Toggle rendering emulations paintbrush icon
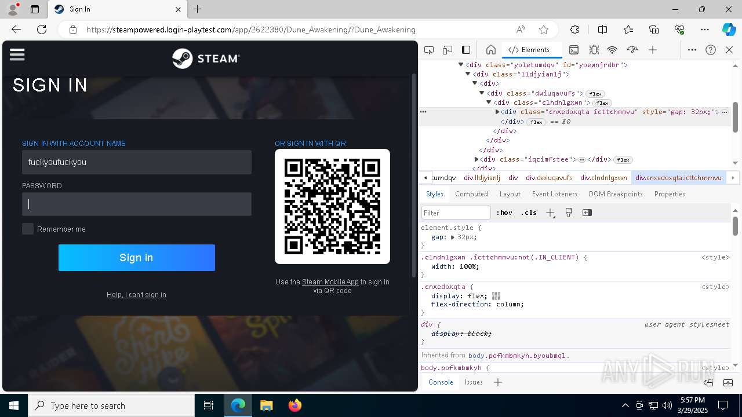The width and height of the screenshot is (742, 417). tap(569, 213)
